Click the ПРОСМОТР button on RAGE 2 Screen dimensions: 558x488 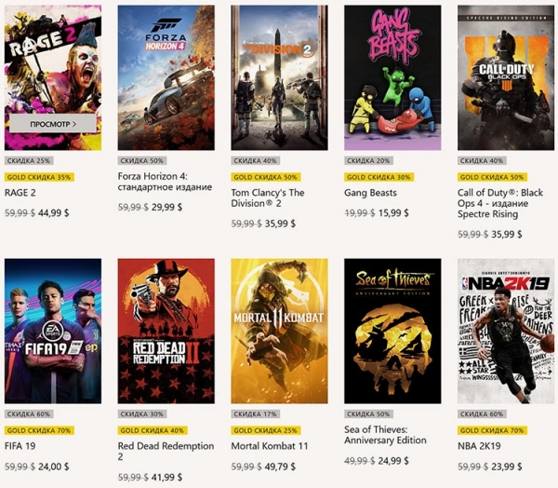53,122
